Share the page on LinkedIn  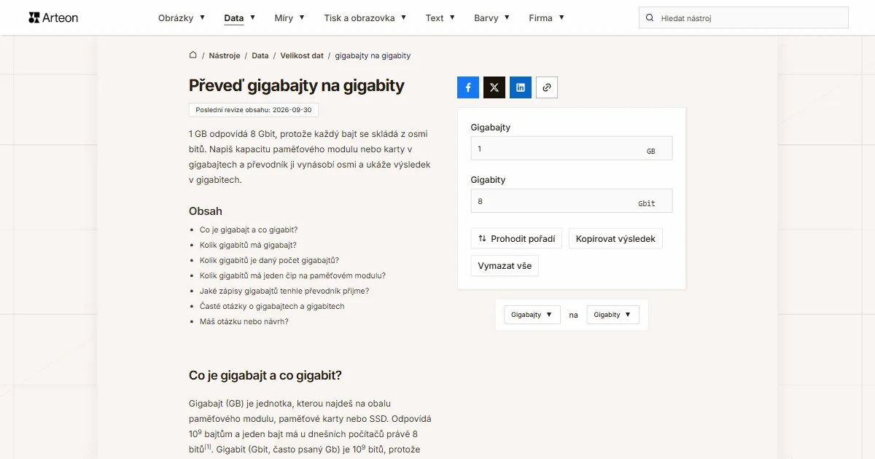(x=521, y=87)
